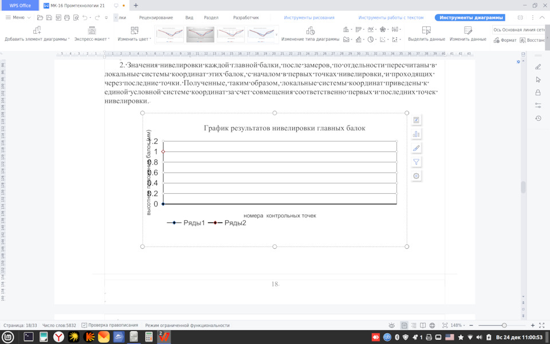Open the sidebar pen styles tool

(538, 67)
